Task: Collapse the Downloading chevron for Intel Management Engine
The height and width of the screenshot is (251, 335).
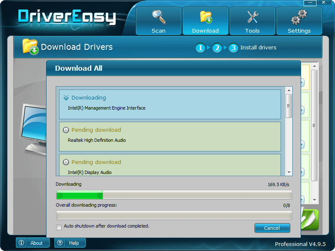Action: (66, 98)
